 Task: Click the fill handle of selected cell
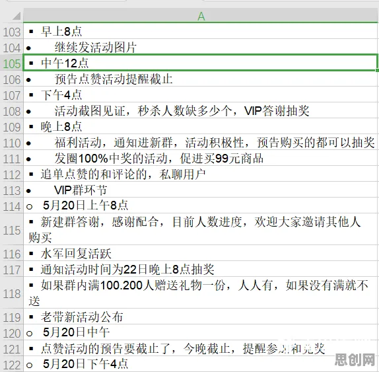[x=377, y=71]
